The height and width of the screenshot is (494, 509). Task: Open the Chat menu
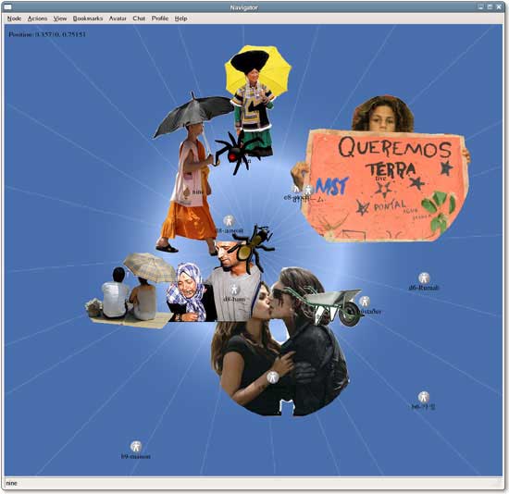(x=139, y=19)
